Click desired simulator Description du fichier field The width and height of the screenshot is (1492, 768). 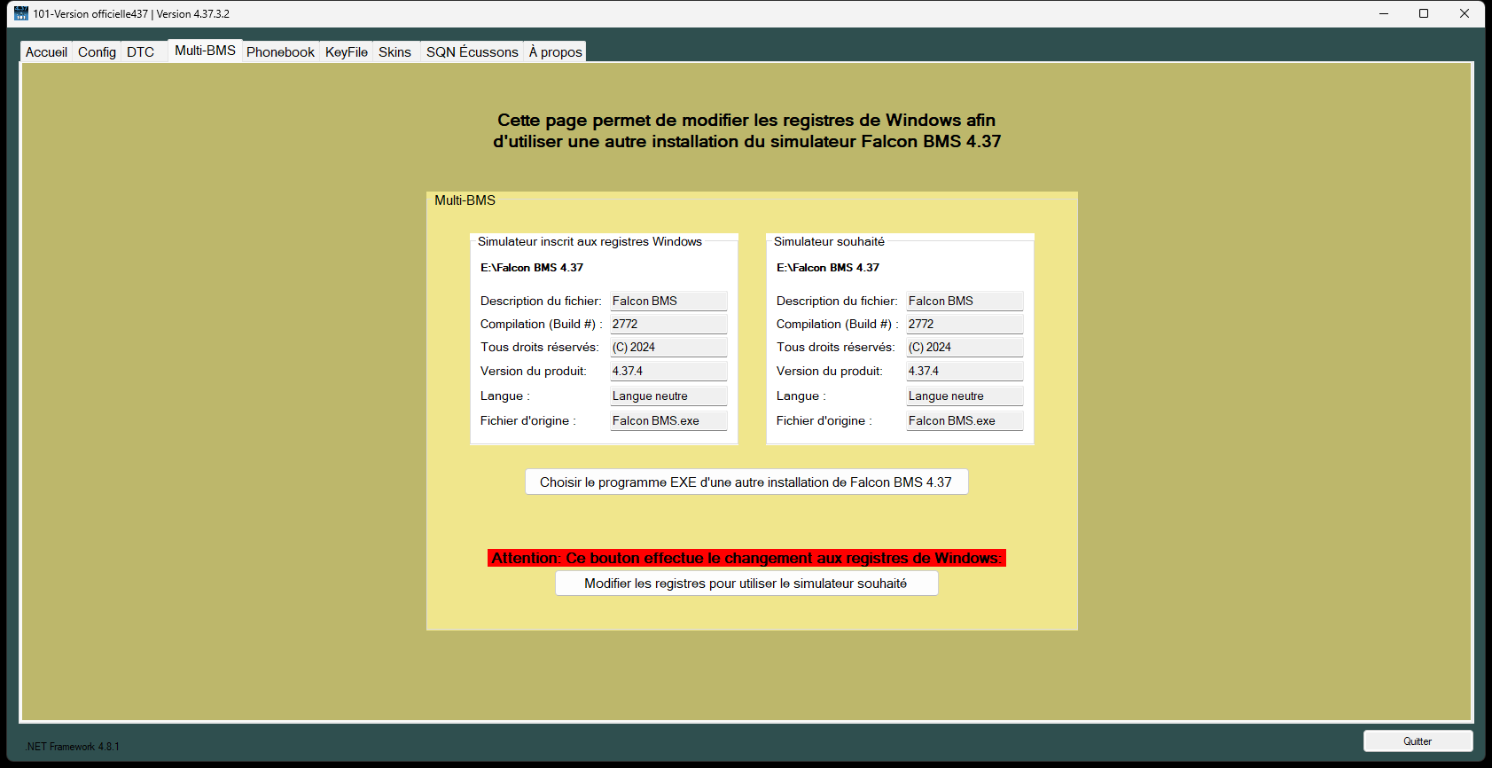(965, 301)
